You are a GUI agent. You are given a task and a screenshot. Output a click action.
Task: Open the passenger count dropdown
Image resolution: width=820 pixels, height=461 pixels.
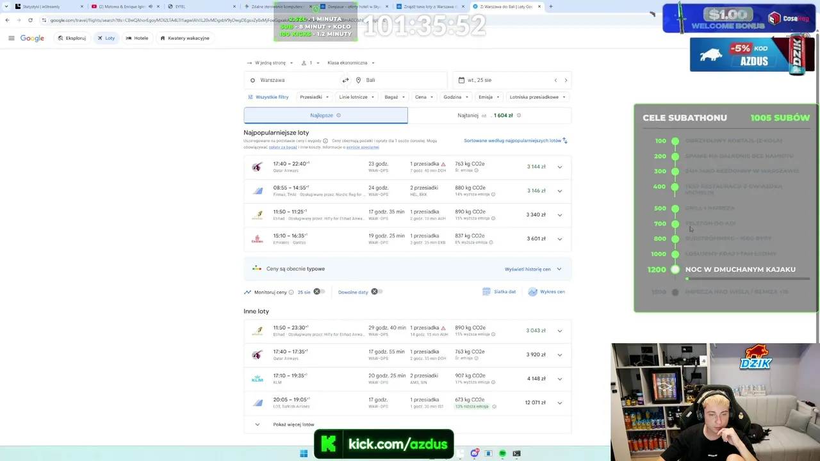point(311,63)
